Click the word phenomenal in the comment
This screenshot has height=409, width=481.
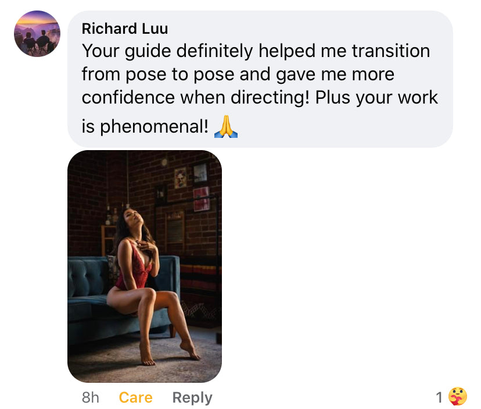pyautogui.click(x=155, y=126)
